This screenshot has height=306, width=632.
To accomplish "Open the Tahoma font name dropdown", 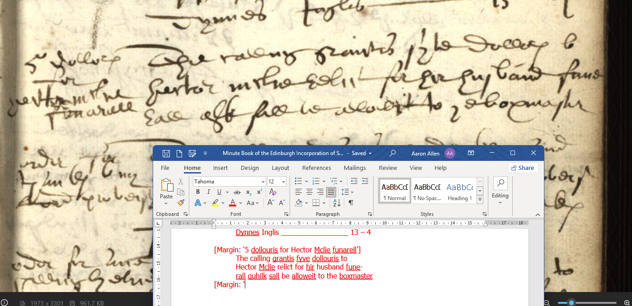I will point(263,182).
